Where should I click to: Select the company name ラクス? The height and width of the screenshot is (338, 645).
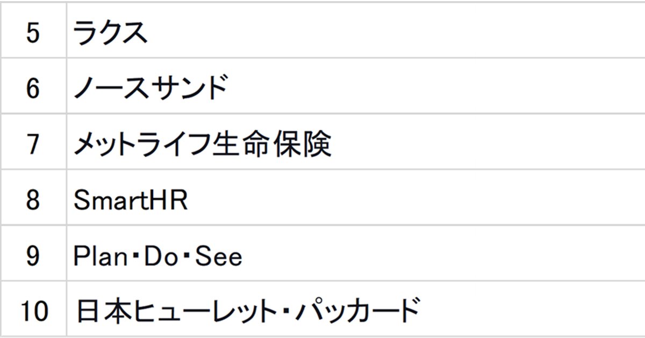click(x=110, y=34)
